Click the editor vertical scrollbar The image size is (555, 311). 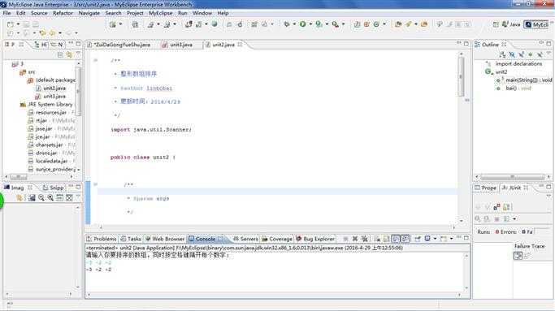[x=462, y=137]
